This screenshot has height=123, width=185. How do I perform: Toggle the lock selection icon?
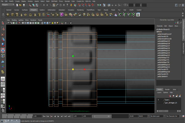pos(71,5)
